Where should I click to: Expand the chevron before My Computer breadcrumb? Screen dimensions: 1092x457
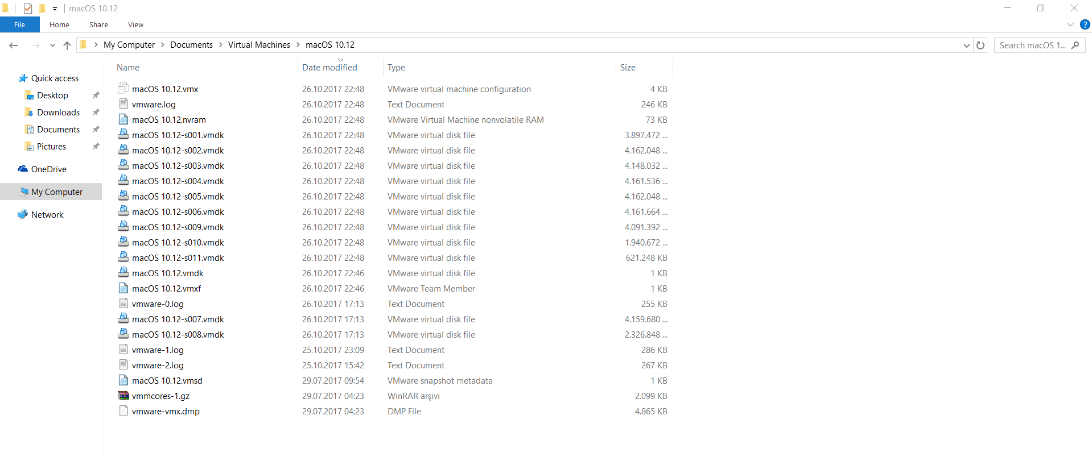coord(96,45)
